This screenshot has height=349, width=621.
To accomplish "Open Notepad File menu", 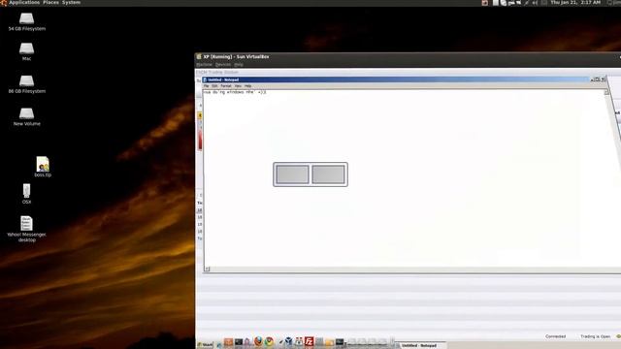I will [x=206, y=86].
